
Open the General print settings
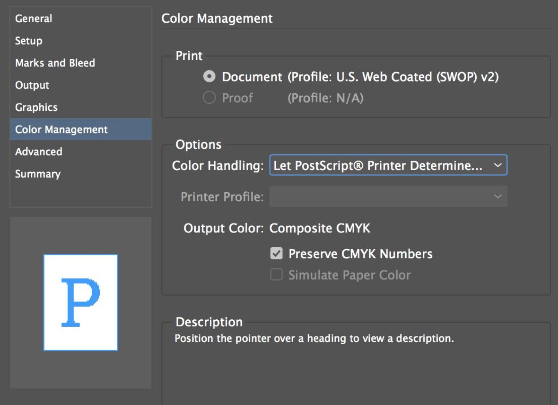click(81, 18)
